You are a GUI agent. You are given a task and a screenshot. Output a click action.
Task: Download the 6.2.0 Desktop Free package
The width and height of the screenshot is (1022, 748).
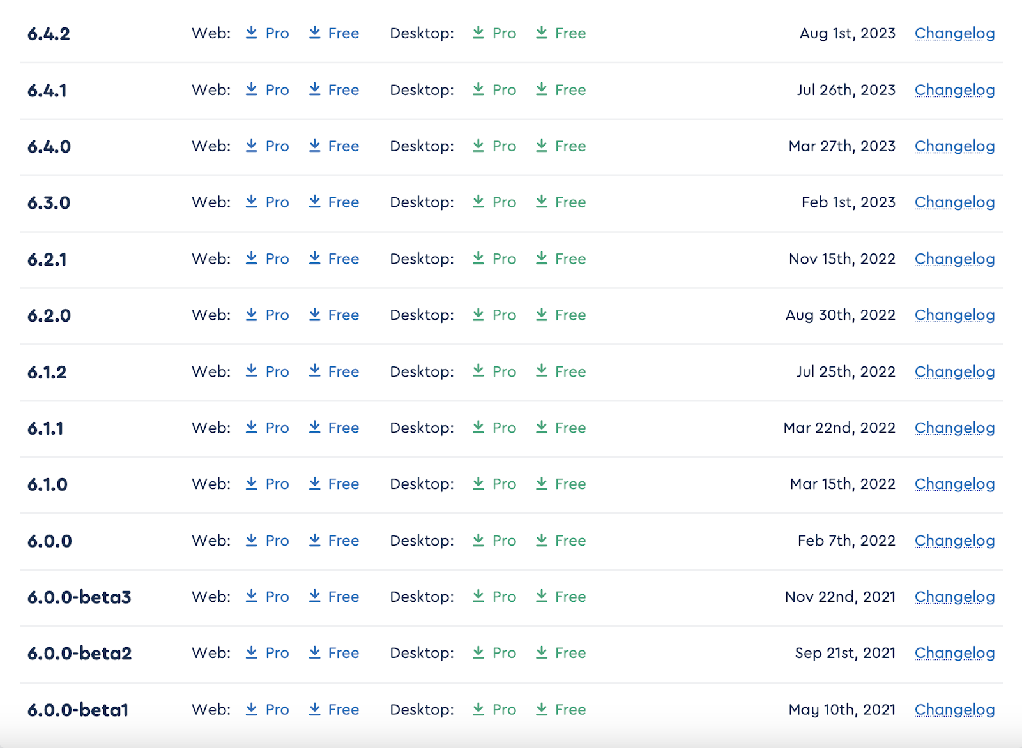[560, 315]
